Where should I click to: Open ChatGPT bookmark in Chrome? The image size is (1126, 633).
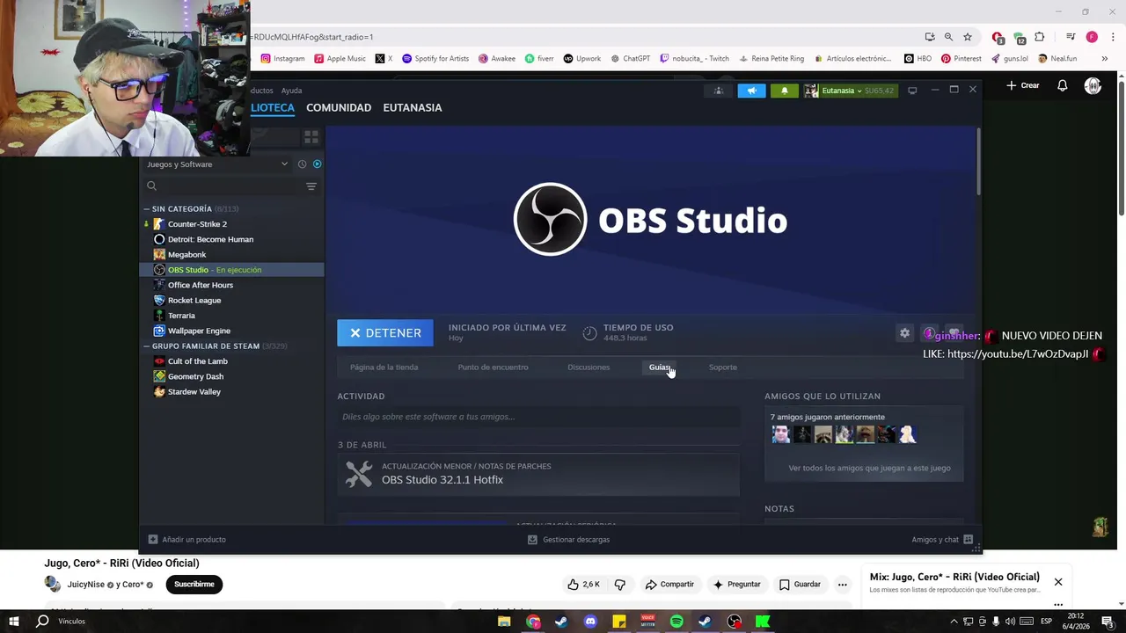tap(630, 59)
